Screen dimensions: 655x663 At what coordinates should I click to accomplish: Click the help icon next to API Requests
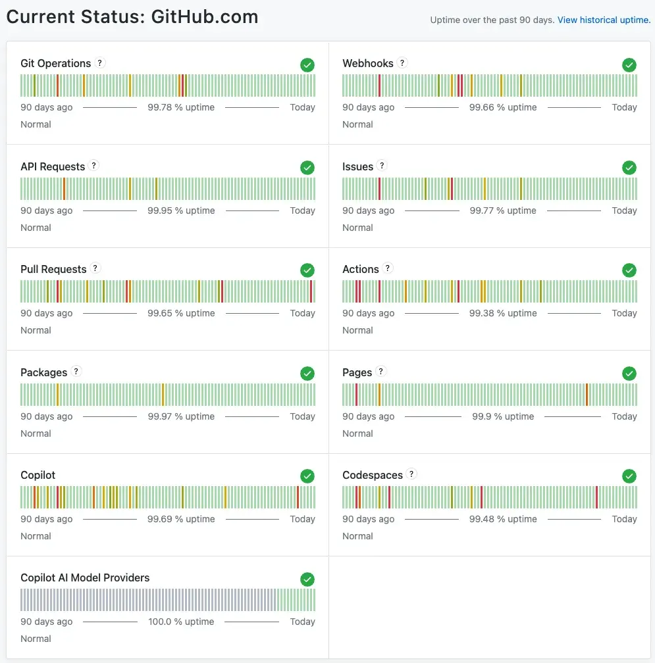[x=94, y=165]
